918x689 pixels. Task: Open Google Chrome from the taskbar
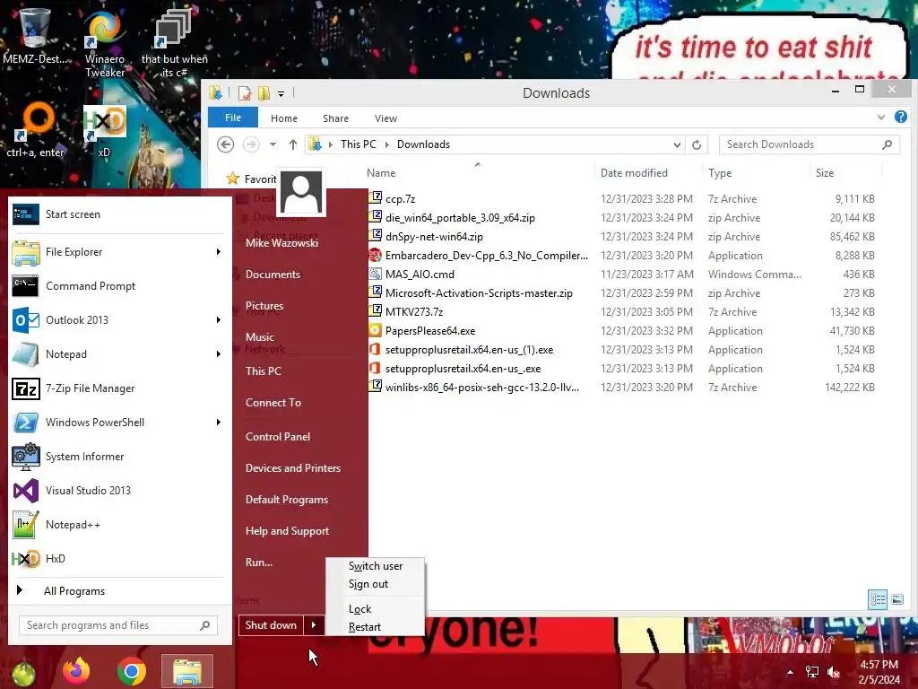pos(131,671)
